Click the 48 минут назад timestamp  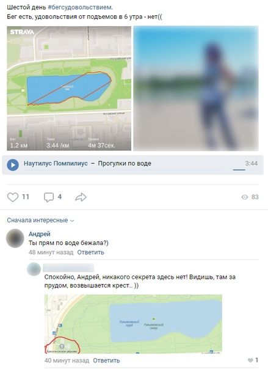51,252
